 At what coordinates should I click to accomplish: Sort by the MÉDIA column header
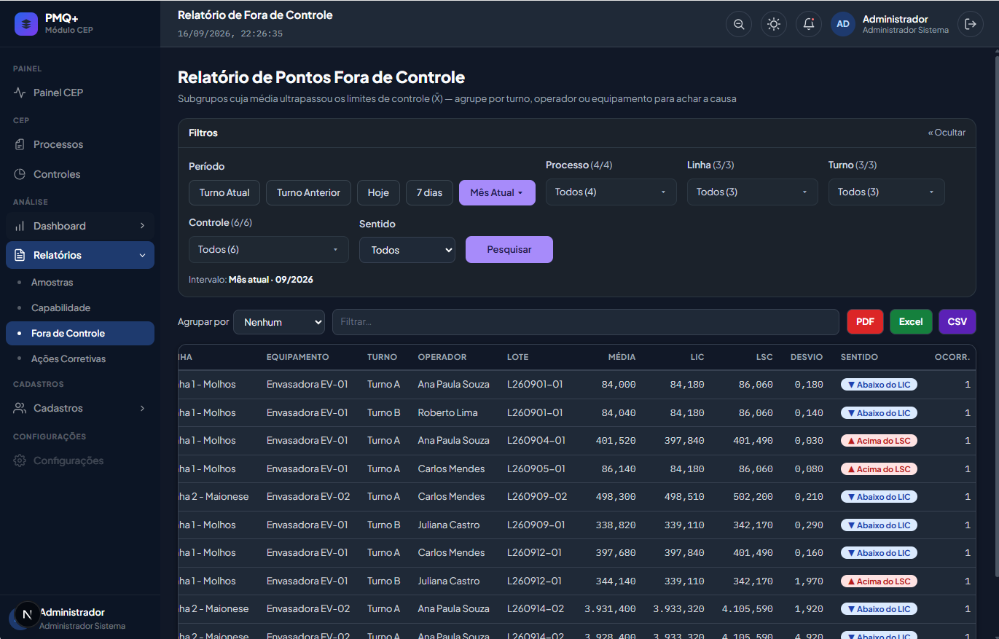coord(622,357)
